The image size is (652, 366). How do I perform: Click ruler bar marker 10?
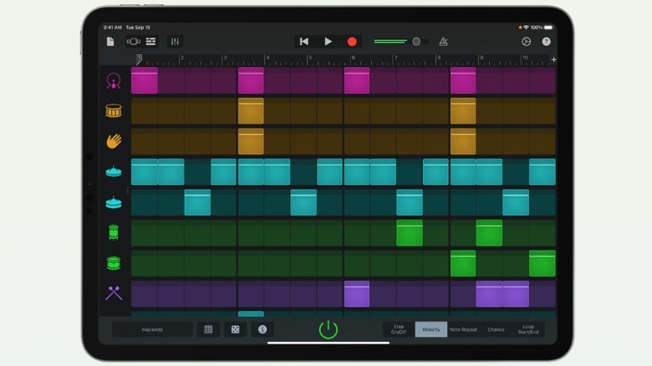pyautogui.click(x=525, y=58)
